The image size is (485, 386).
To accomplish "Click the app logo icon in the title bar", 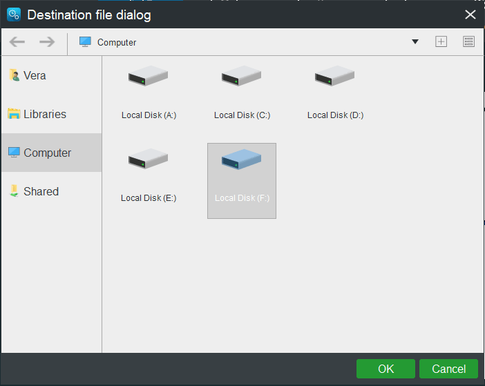I will click(x=14, y=15).
